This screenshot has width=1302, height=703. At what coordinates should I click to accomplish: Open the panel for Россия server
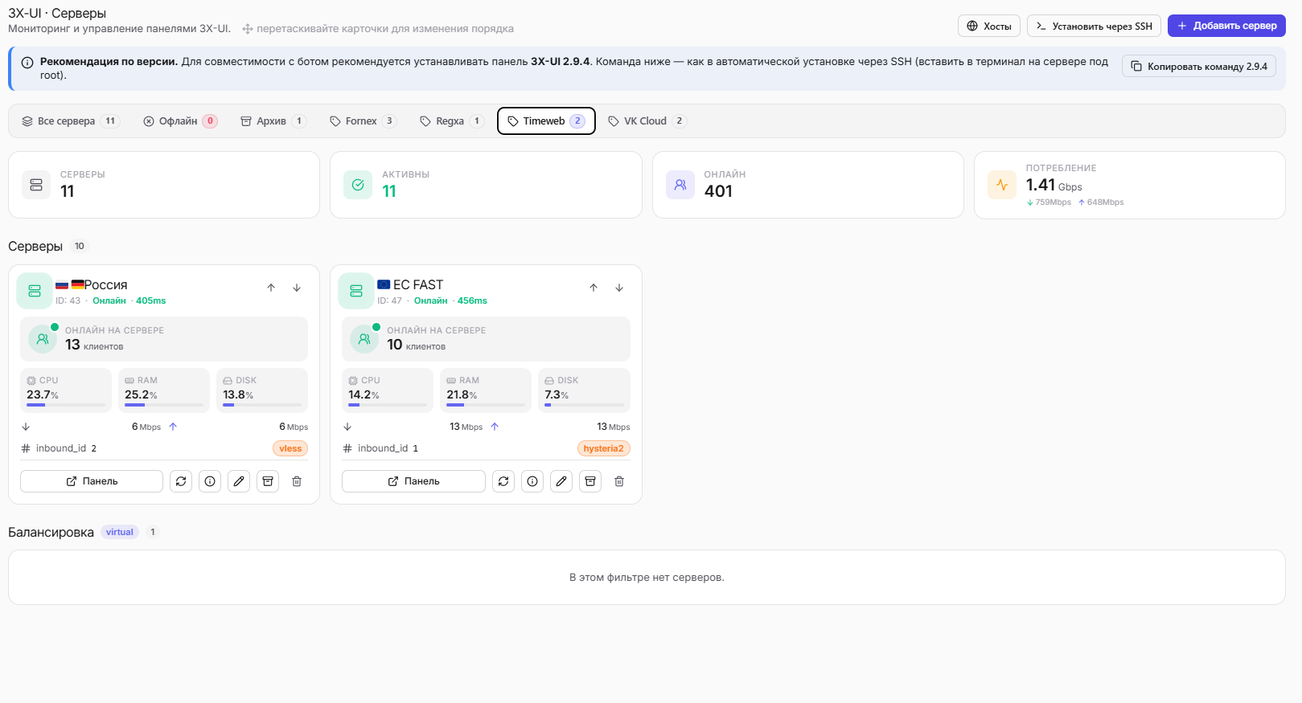(x=92, y=481)
